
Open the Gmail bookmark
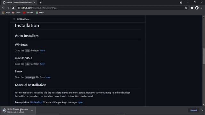[16, 12]
